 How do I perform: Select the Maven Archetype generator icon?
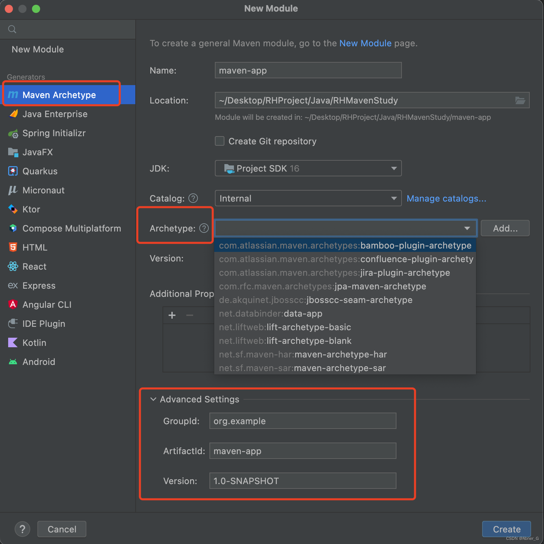pos(13,95)
